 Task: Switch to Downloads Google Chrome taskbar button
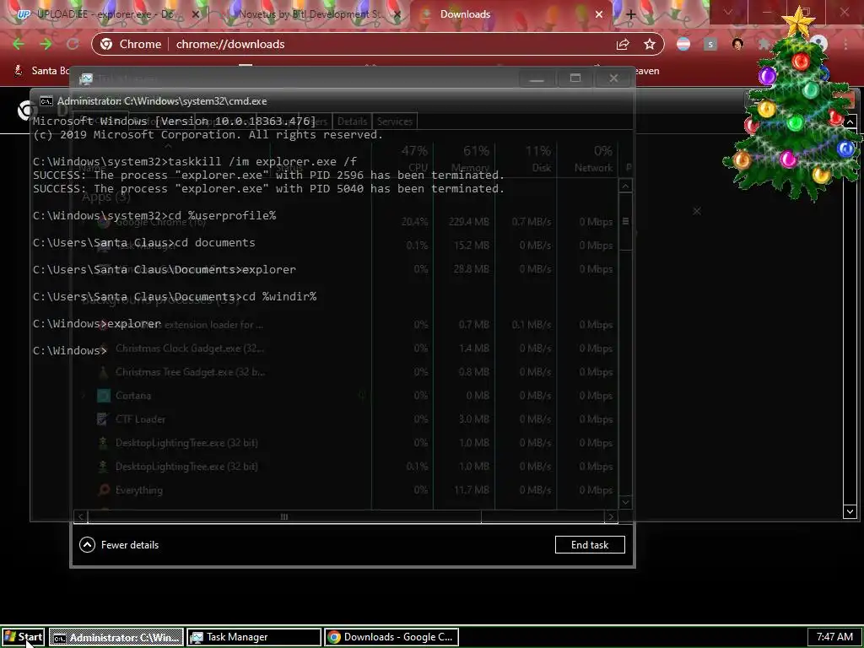[391, 637]
